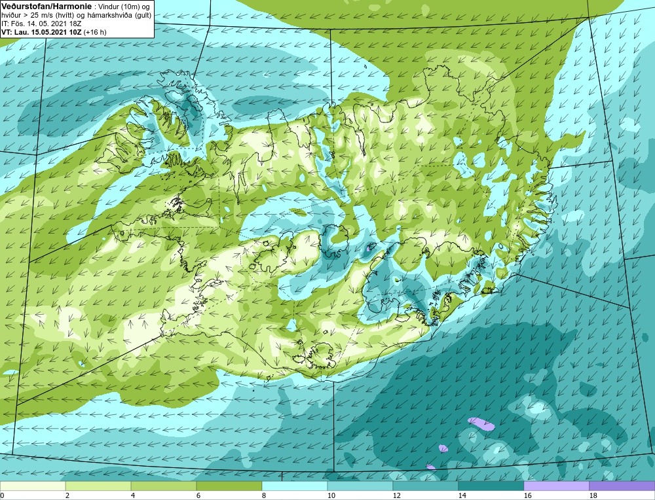
Task: Click the 12–14 m/s teal legend swatch
Action: [x=426, y=486]
